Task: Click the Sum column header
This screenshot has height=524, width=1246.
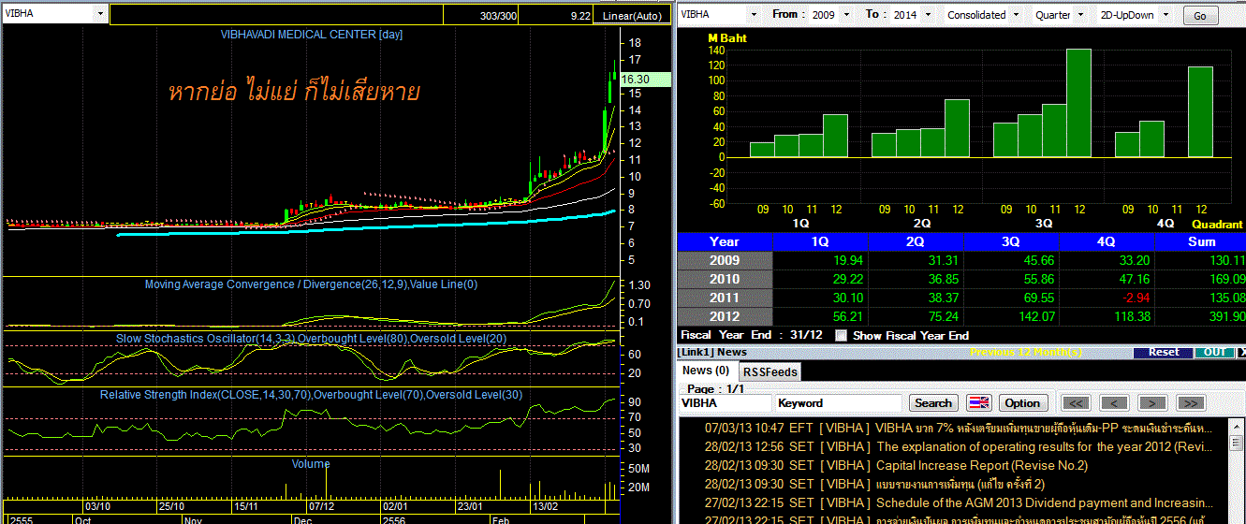Action: coord(1201,241)
